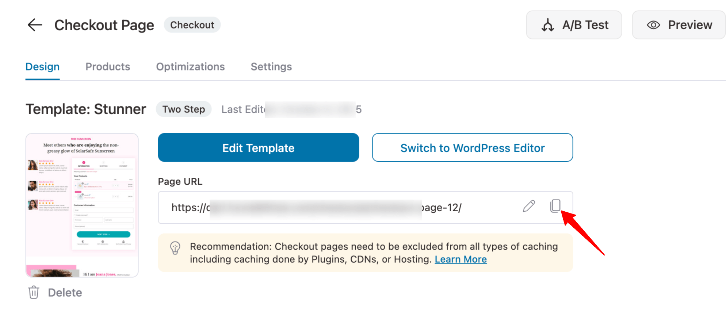726x320 pixels.
Task: Start an A/B Test
Action: [574, 24]
